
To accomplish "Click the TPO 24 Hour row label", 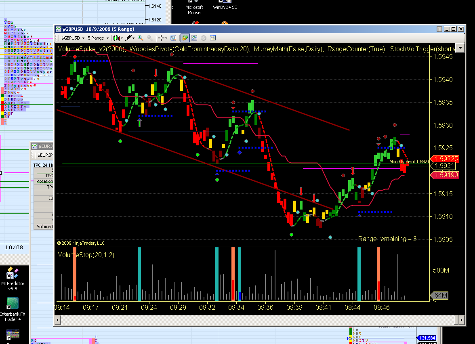I will (43, 165).
